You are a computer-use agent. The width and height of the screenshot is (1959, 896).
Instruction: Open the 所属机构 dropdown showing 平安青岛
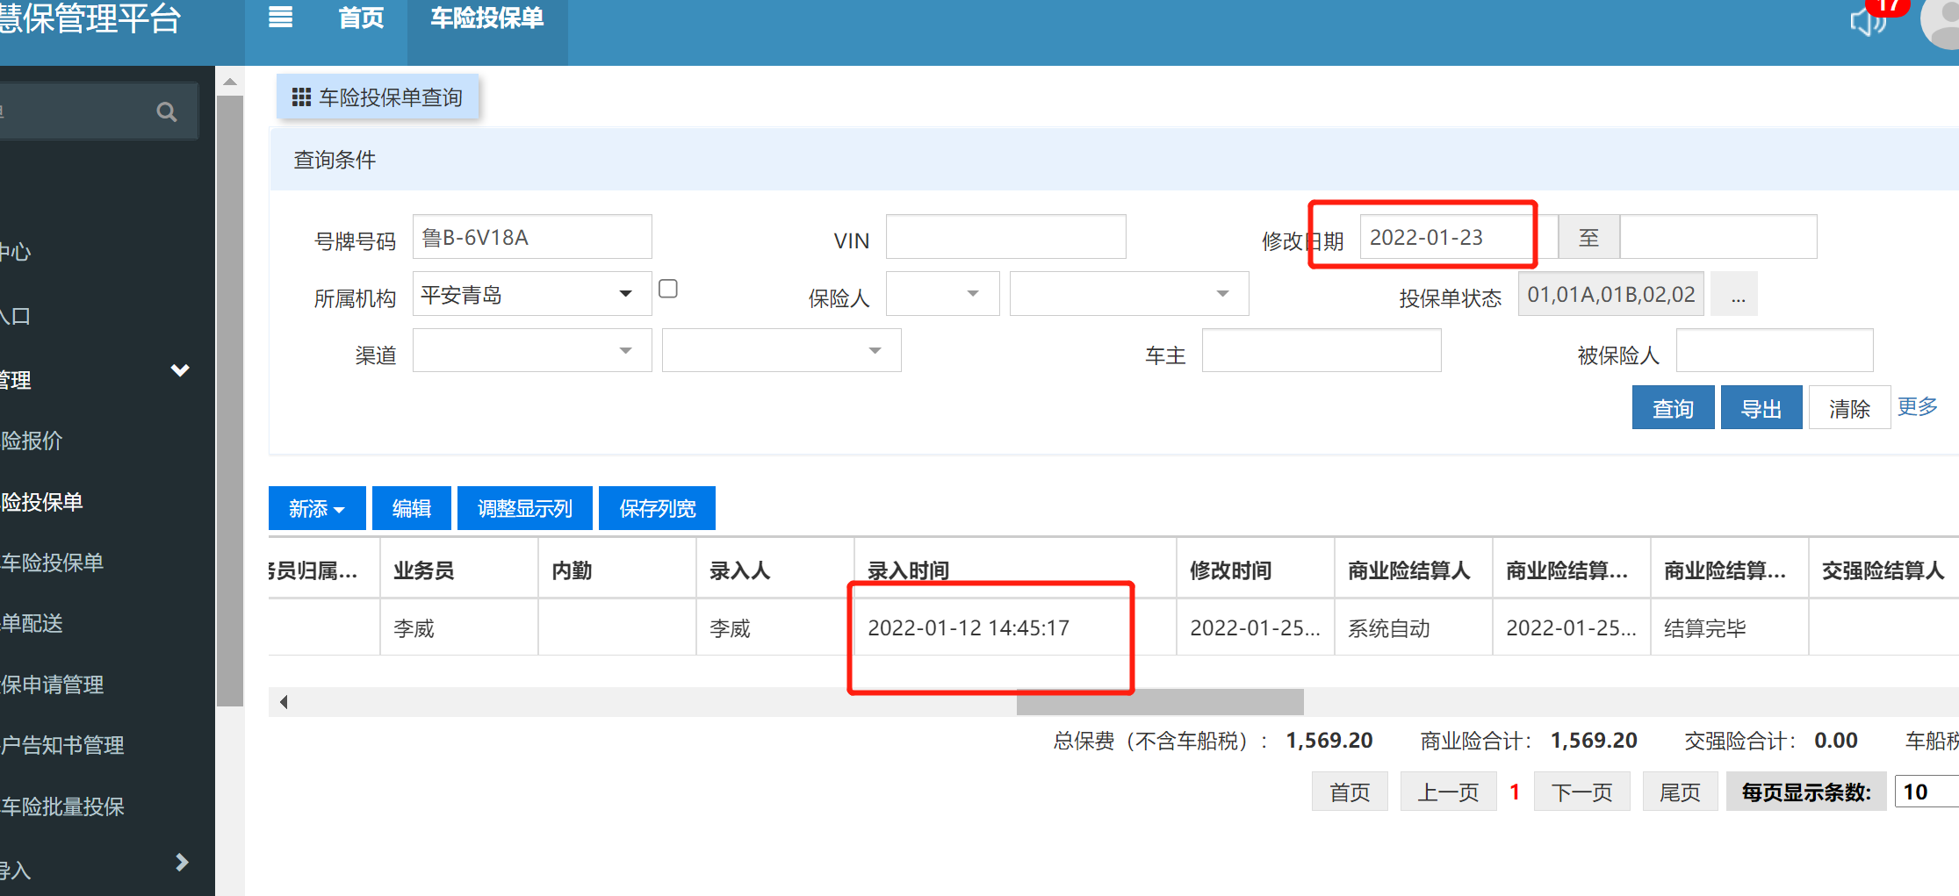(x=532, y=294)
